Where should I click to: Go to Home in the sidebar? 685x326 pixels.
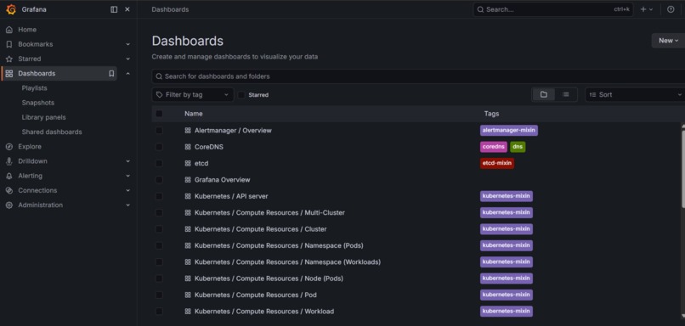tap(27, 30)
